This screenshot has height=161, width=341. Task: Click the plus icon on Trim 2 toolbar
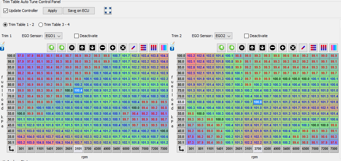click(x=282, y=48)
